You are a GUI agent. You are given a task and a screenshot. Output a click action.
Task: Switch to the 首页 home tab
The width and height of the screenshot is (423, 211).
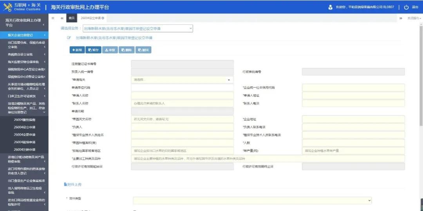click(x=71, y=18)
